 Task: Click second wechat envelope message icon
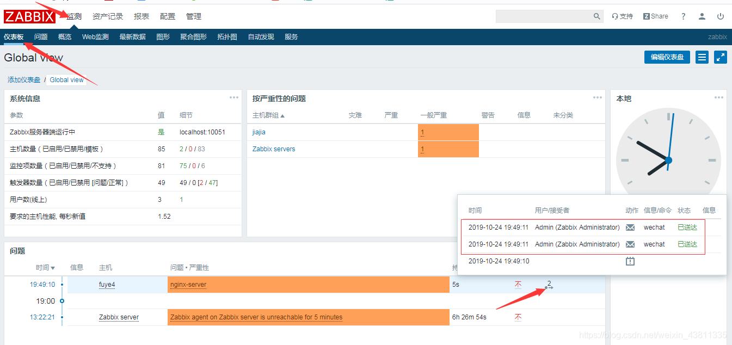click(x=630, y=244)
